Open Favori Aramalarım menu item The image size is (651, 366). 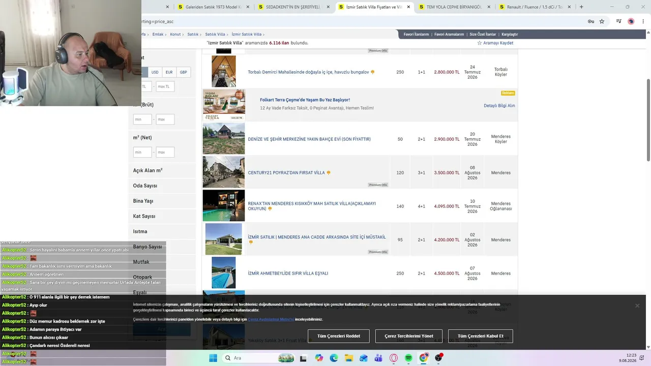[x=449, y=35]
